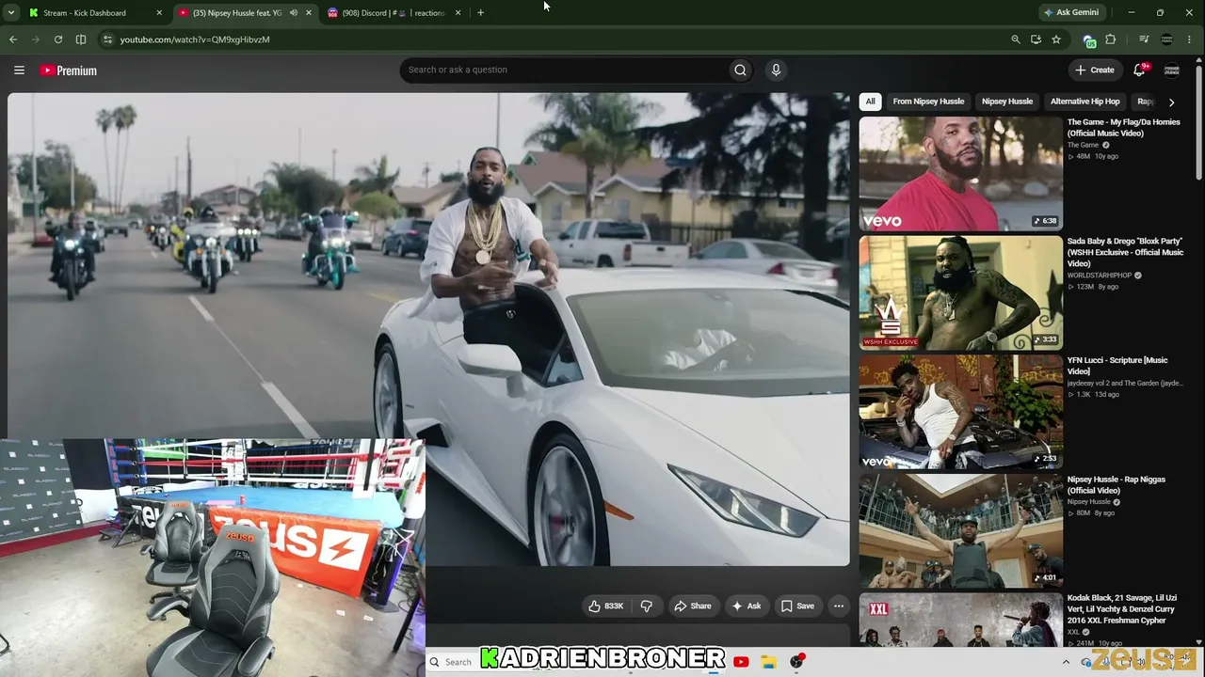The height and width of the screenshot is (677, 1205).
Task: Open the YFN Lucci Scripture thumbnail
Action: tap(961, 412)
